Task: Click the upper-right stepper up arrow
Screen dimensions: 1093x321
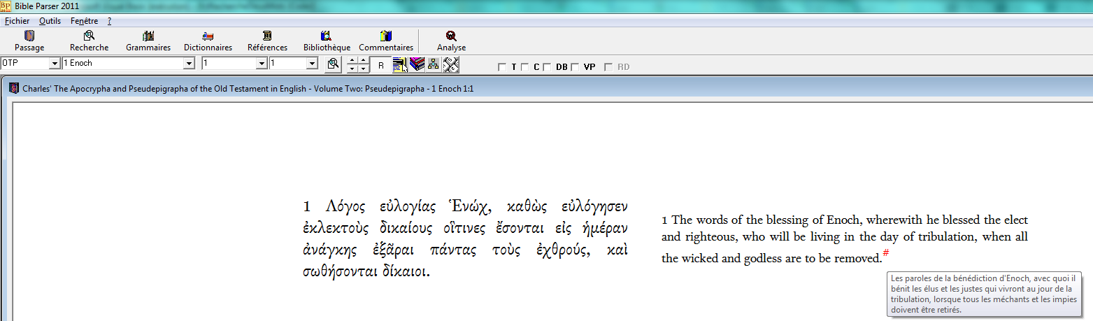Action: point(364,61)
